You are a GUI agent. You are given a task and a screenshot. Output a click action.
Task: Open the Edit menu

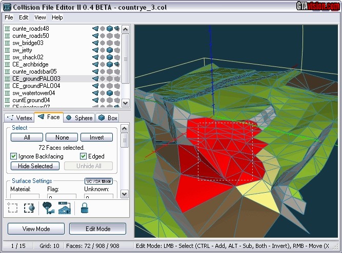[24, 17]
